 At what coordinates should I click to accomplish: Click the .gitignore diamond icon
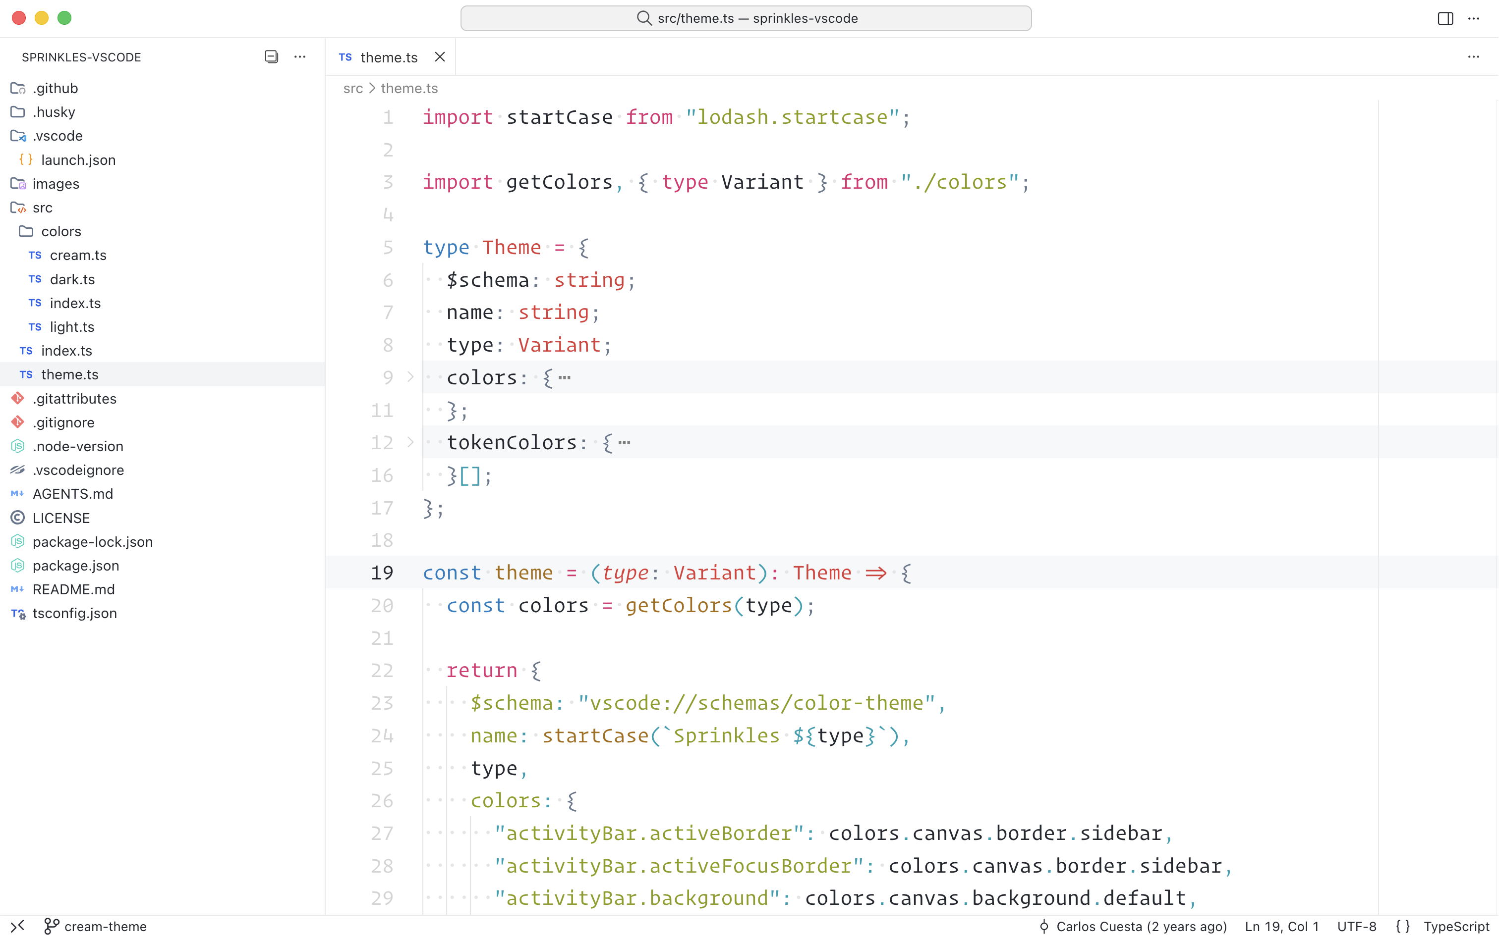(x=17, y=422)
